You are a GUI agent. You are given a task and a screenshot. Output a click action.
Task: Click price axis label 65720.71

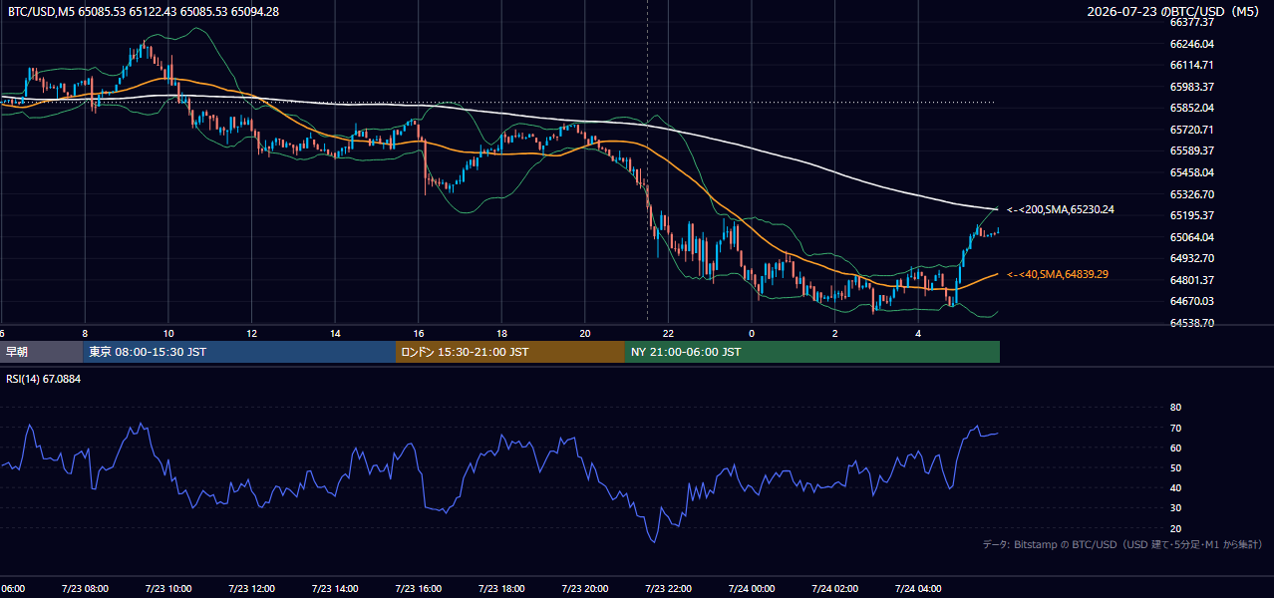(1191, 130)
